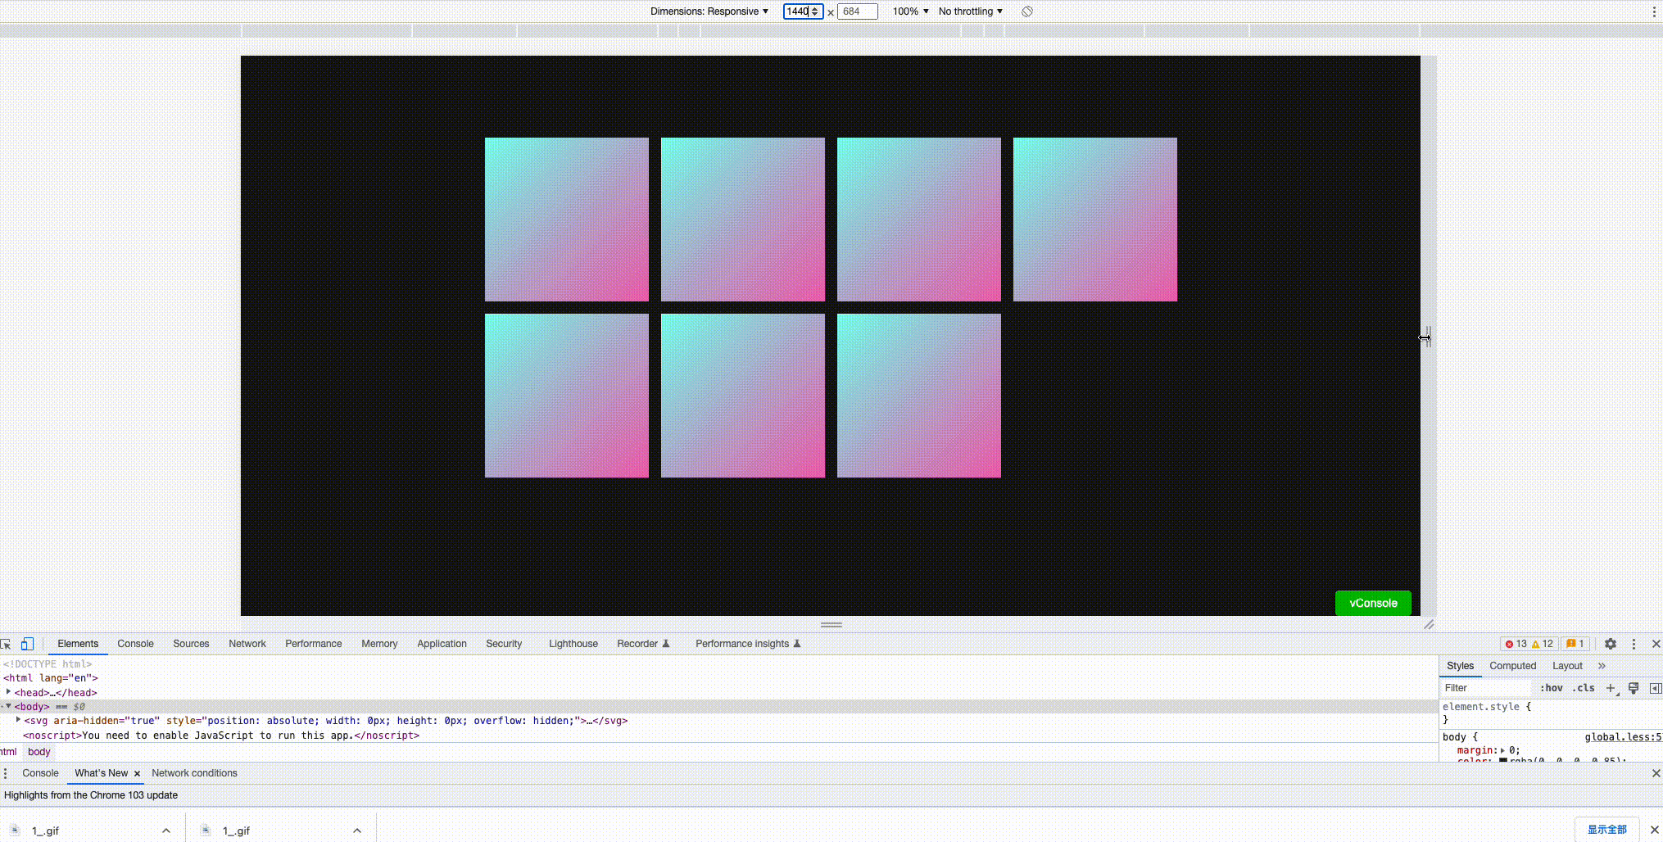Toggle the :hov element state panel
The width and height of the screenshot is (1663, 842).
tap(1551, 688)
